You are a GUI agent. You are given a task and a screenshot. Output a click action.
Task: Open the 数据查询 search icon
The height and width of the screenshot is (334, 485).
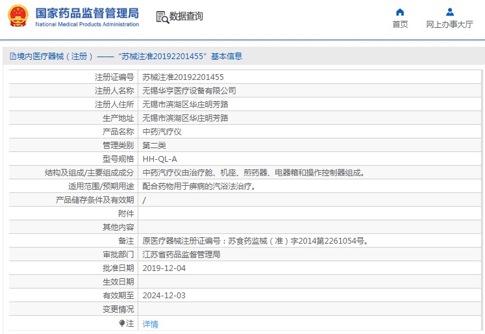162,17
